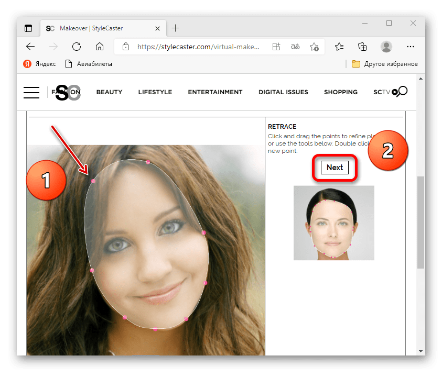The image size is (442, 378).
Task: Open the Другое избранное folder
Action: point(384,64)
